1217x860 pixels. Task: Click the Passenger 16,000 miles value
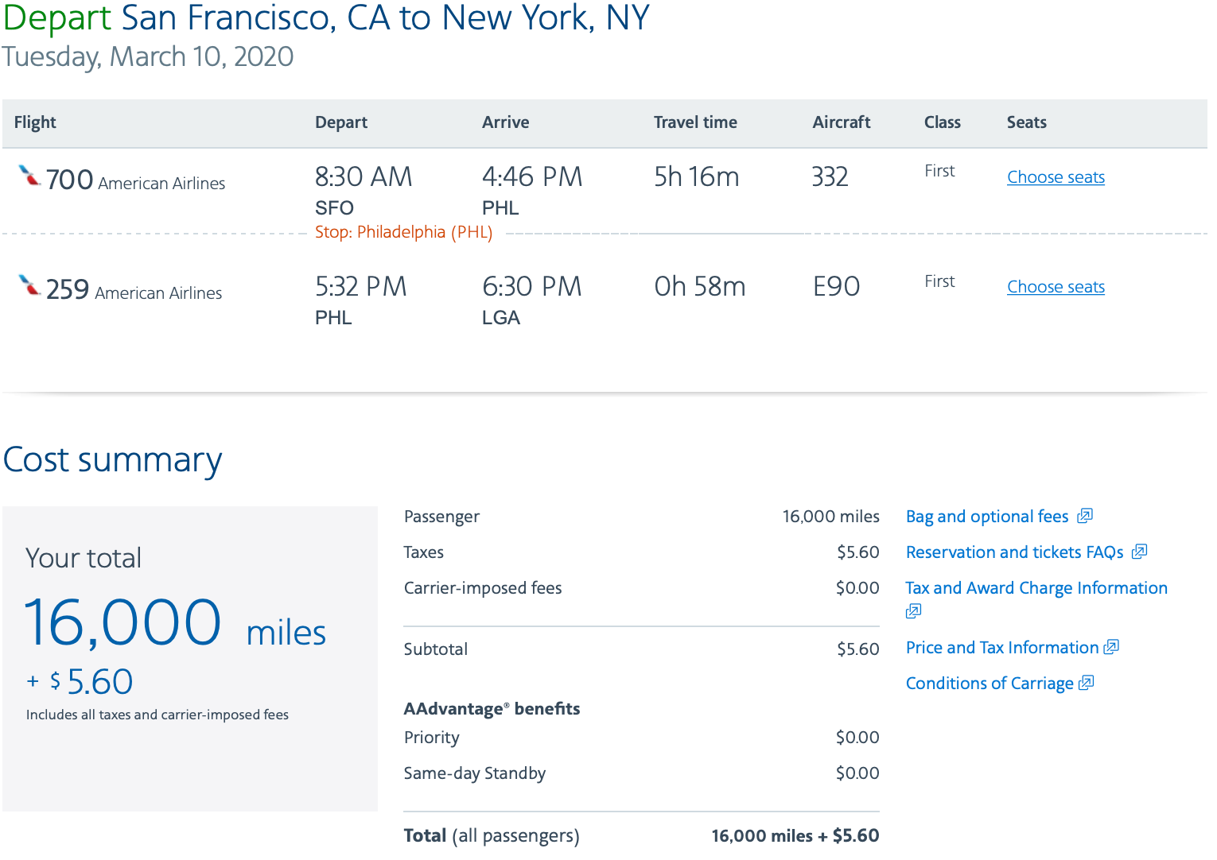(x=831, y=517)
